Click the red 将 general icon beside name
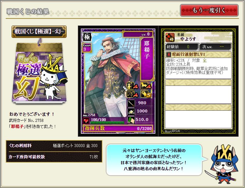 [x=170, y=37]
